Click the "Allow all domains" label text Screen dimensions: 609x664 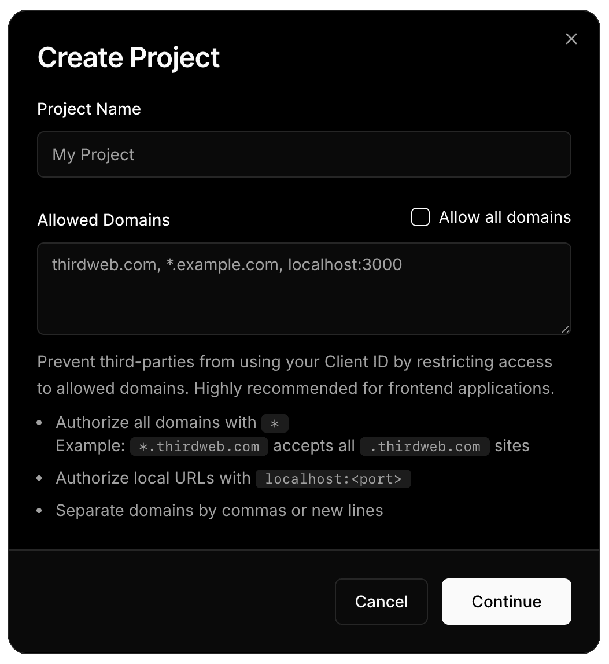click(504, 217)
